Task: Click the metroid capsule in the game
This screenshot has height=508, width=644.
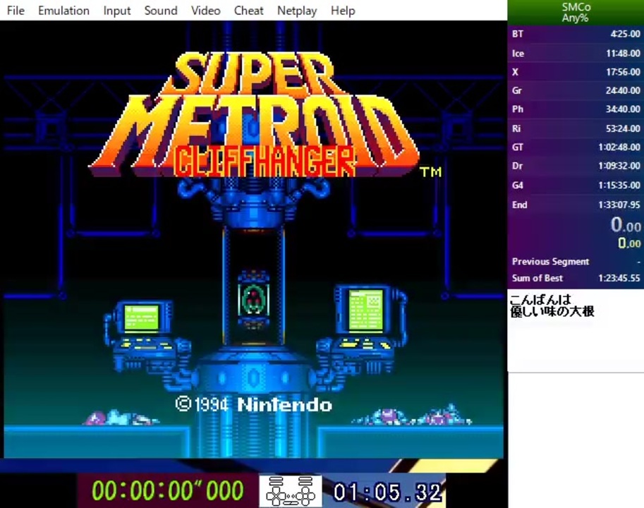Action: coord(253,299)
